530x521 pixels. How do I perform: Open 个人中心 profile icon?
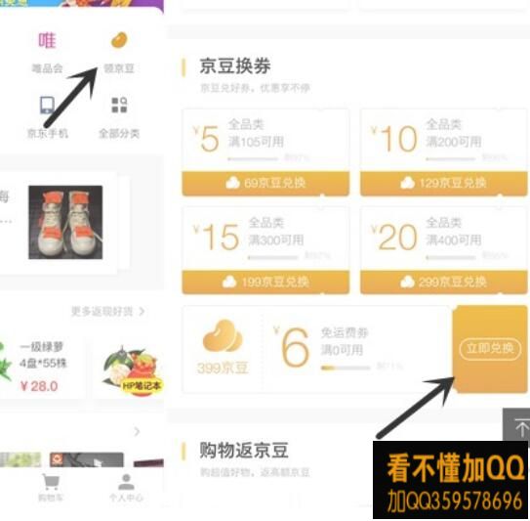tap(126, 482)
